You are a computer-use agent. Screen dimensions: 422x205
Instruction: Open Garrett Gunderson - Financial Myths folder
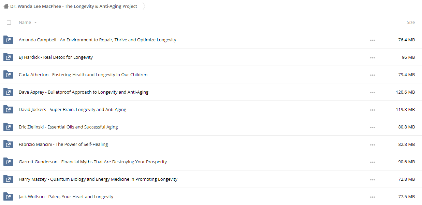point(93,162)
